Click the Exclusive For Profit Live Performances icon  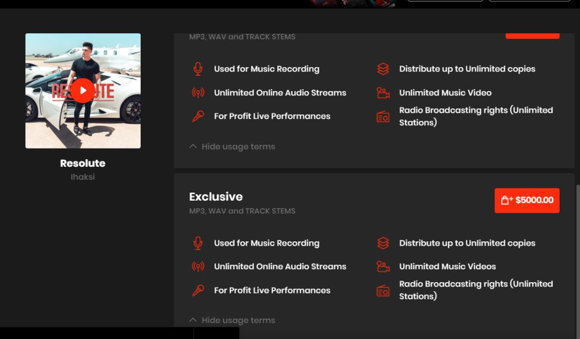click(198, 290)
